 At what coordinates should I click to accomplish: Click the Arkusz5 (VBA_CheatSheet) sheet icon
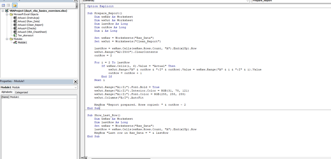coord(15,32)
